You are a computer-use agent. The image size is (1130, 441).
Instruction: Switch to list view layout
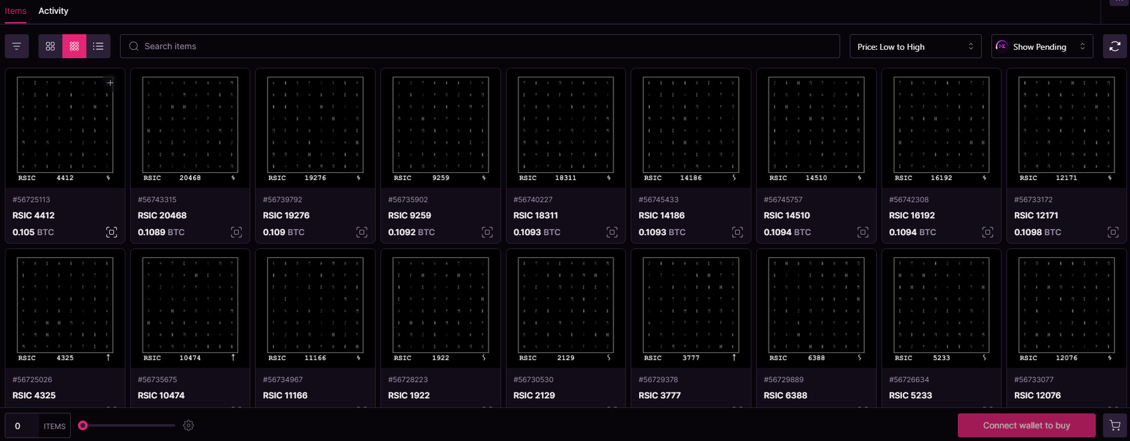[98, 46]
